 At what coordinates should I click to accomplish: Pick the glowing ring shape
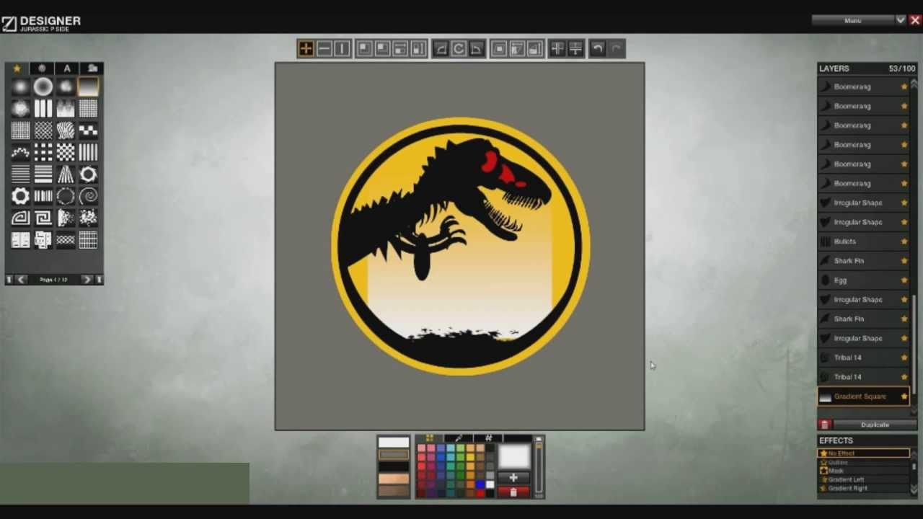43,86
